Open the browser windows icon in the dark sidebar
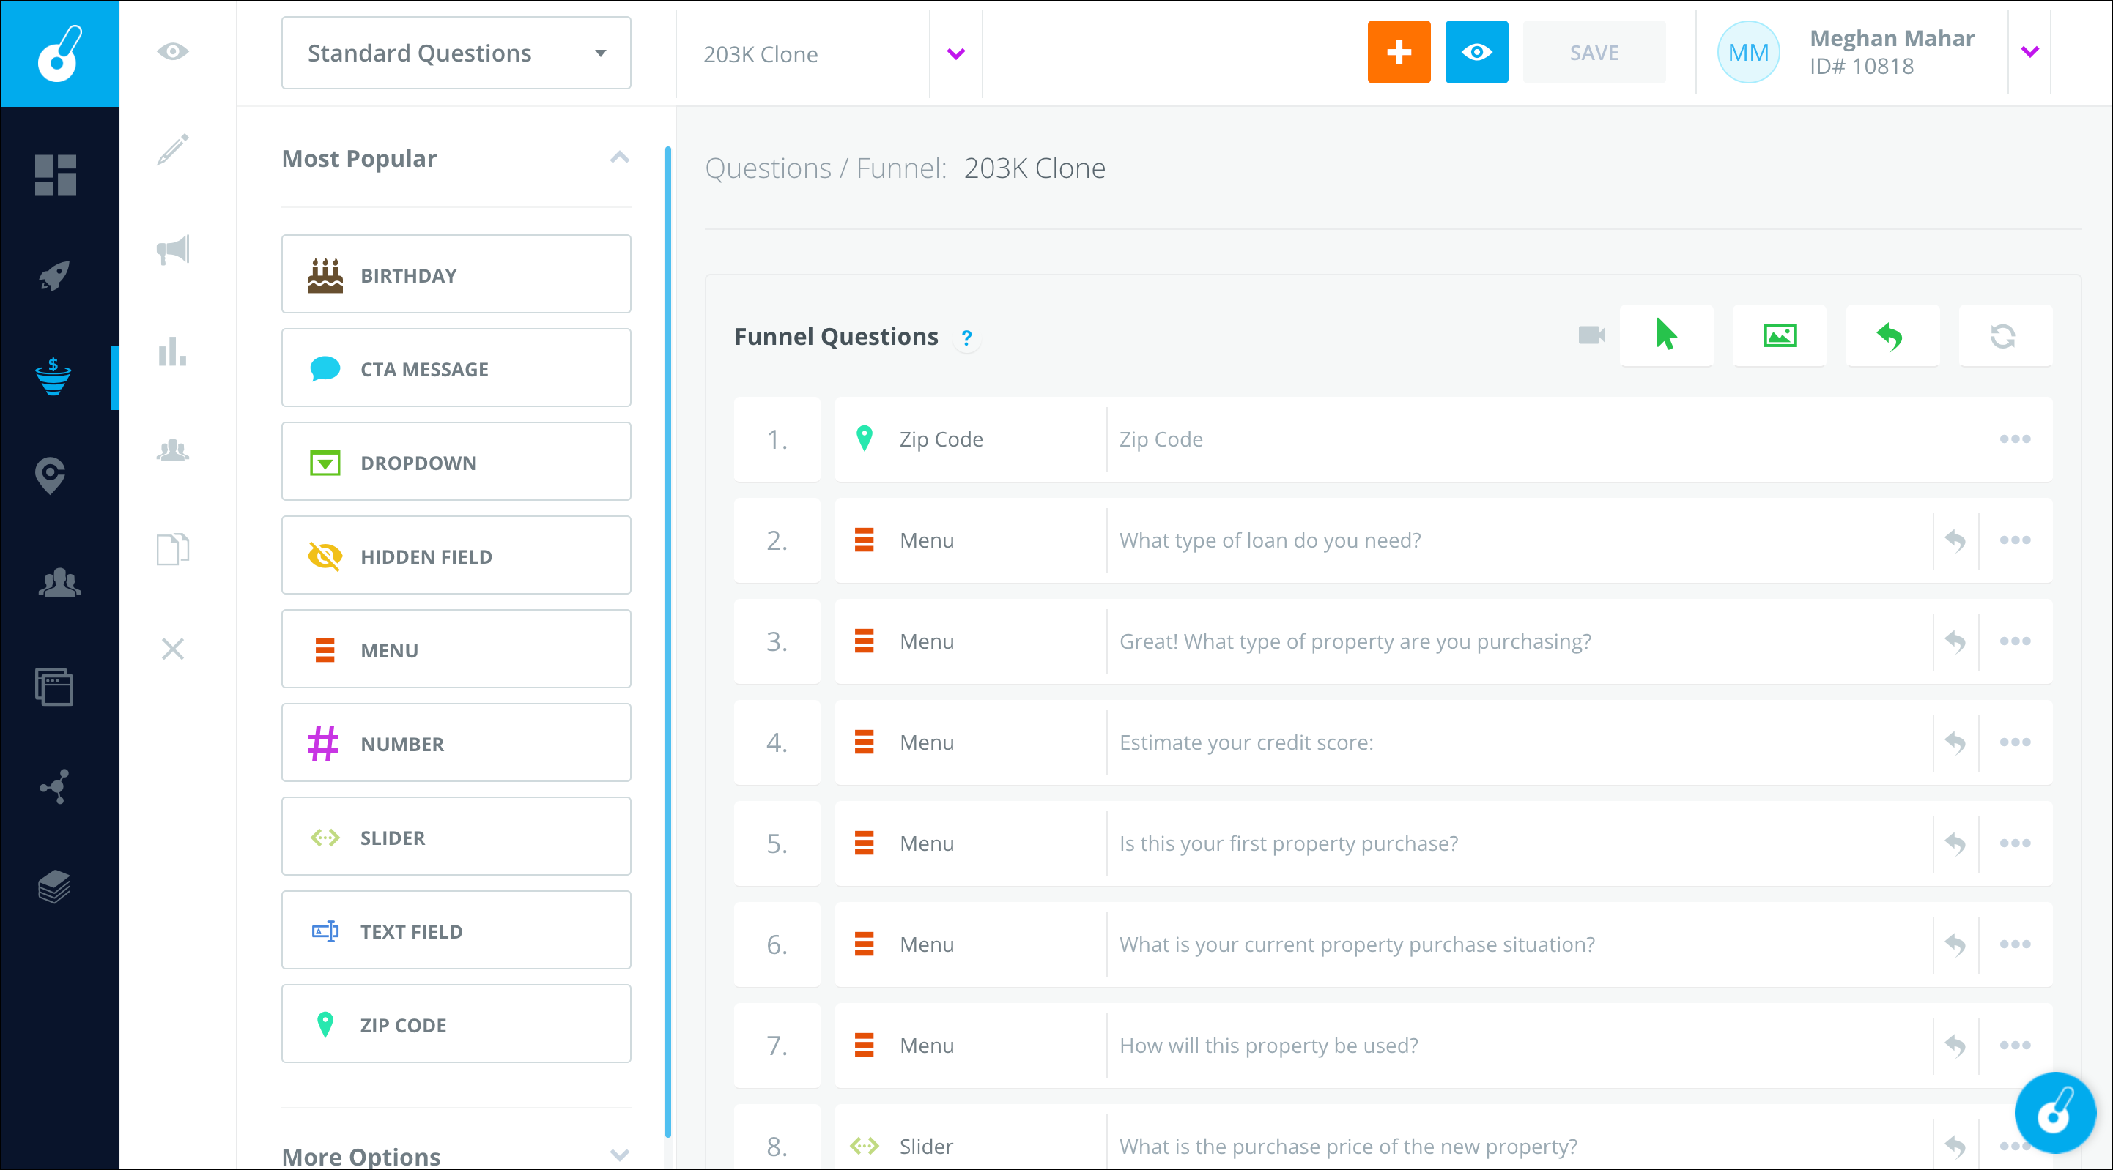Image resolution: width=2113 pixels, height=1170 pixels. (x=54, y=685)
